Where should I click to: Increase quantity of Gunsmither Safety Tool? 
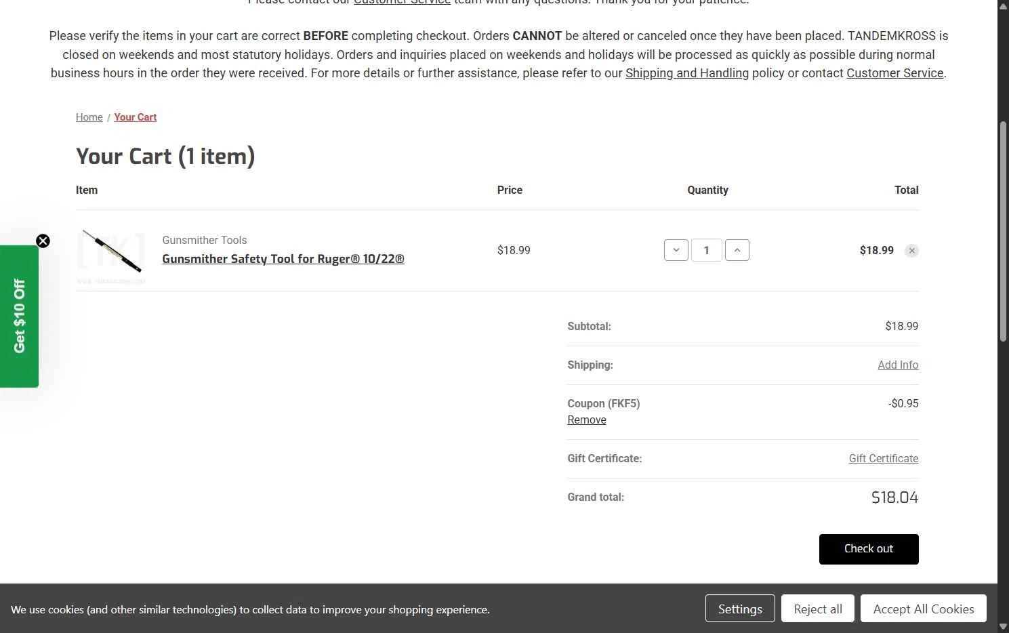(737, 250)
